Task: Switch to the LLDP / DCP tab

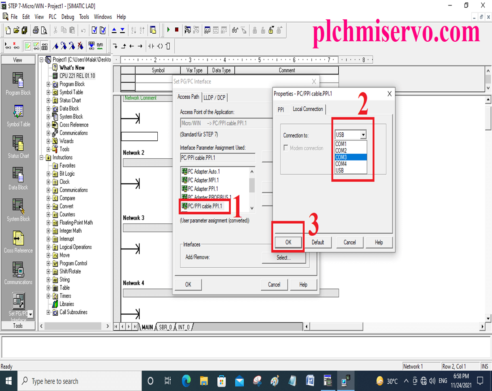Action: click(x=214, y=98)
